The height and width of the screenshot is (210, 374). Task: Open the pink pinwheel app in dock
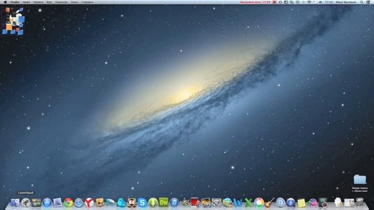(312, 202)
